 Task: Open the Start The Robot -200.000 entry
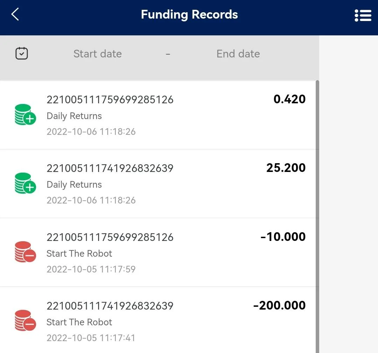(158, 320)
